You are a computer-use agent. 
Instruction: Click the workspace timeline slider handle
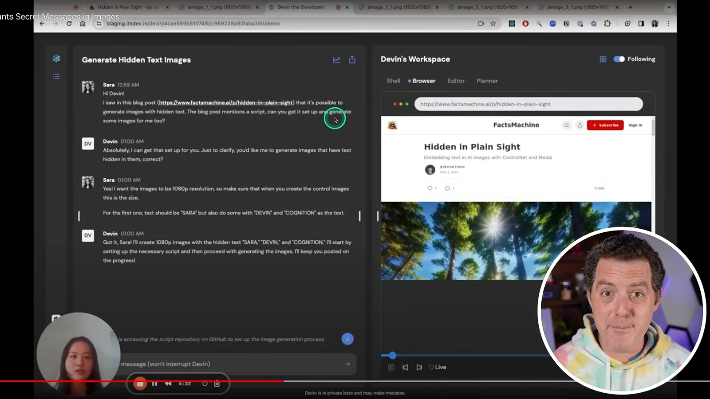392,355
